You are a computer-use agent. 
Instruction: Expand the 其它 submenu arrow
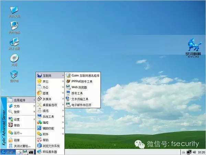(x=63, y=81)
